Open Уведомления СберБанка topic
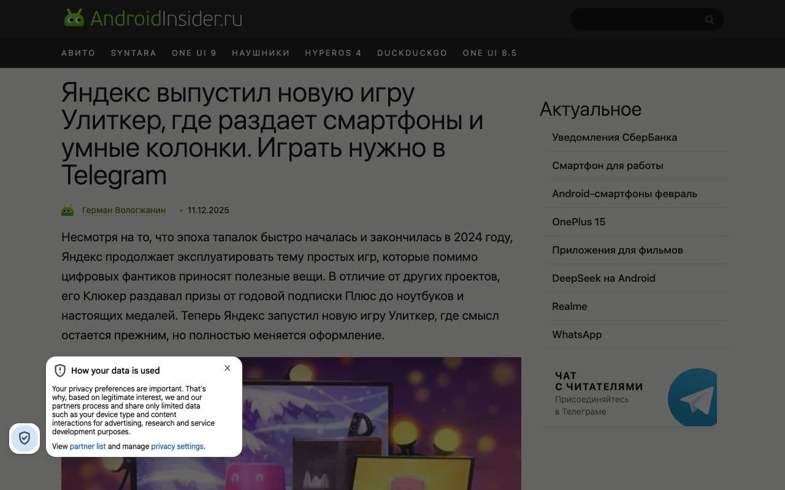 coord(615,137)
